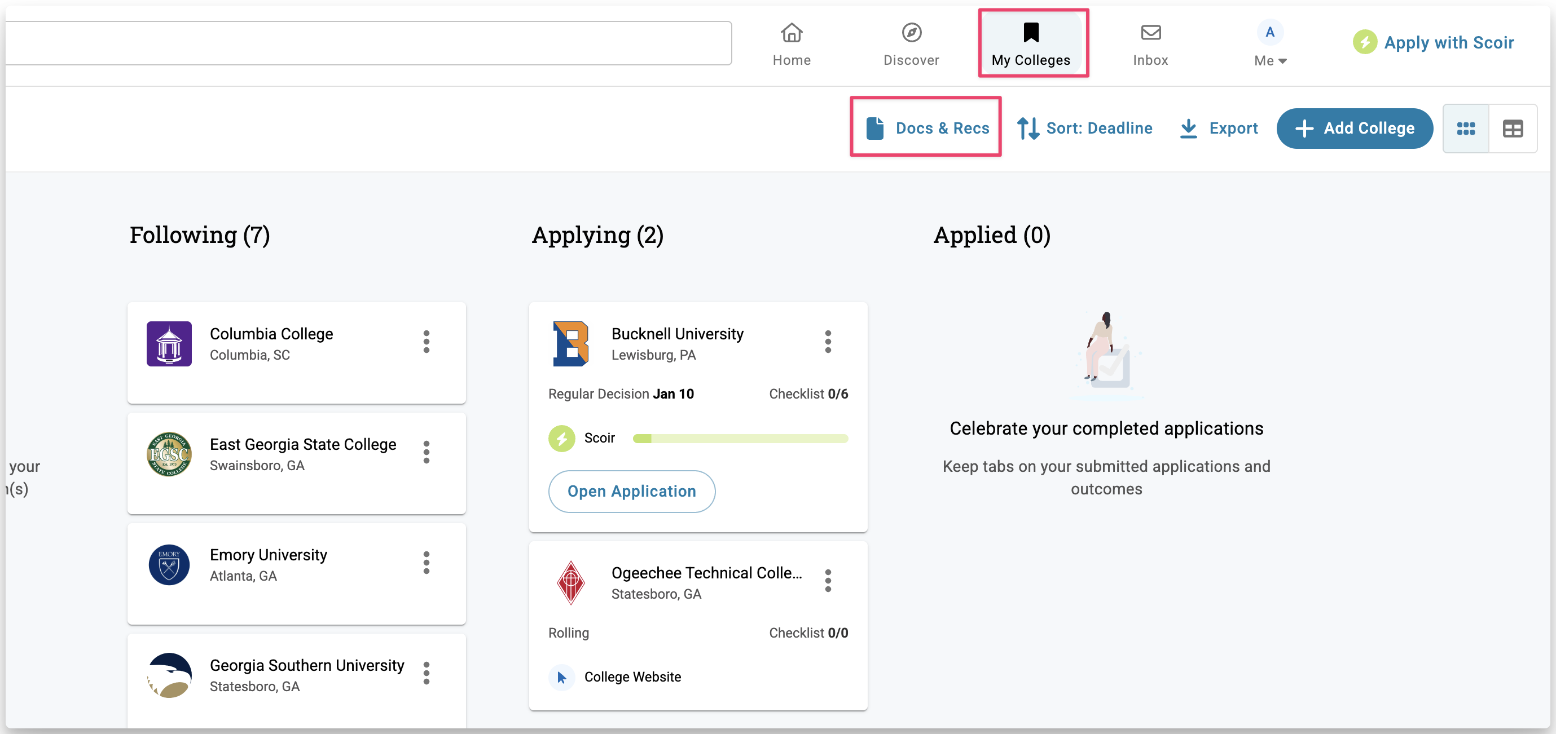Open Discover compass icon
The height and width of the screenshot is (734, 1556).
911,33
